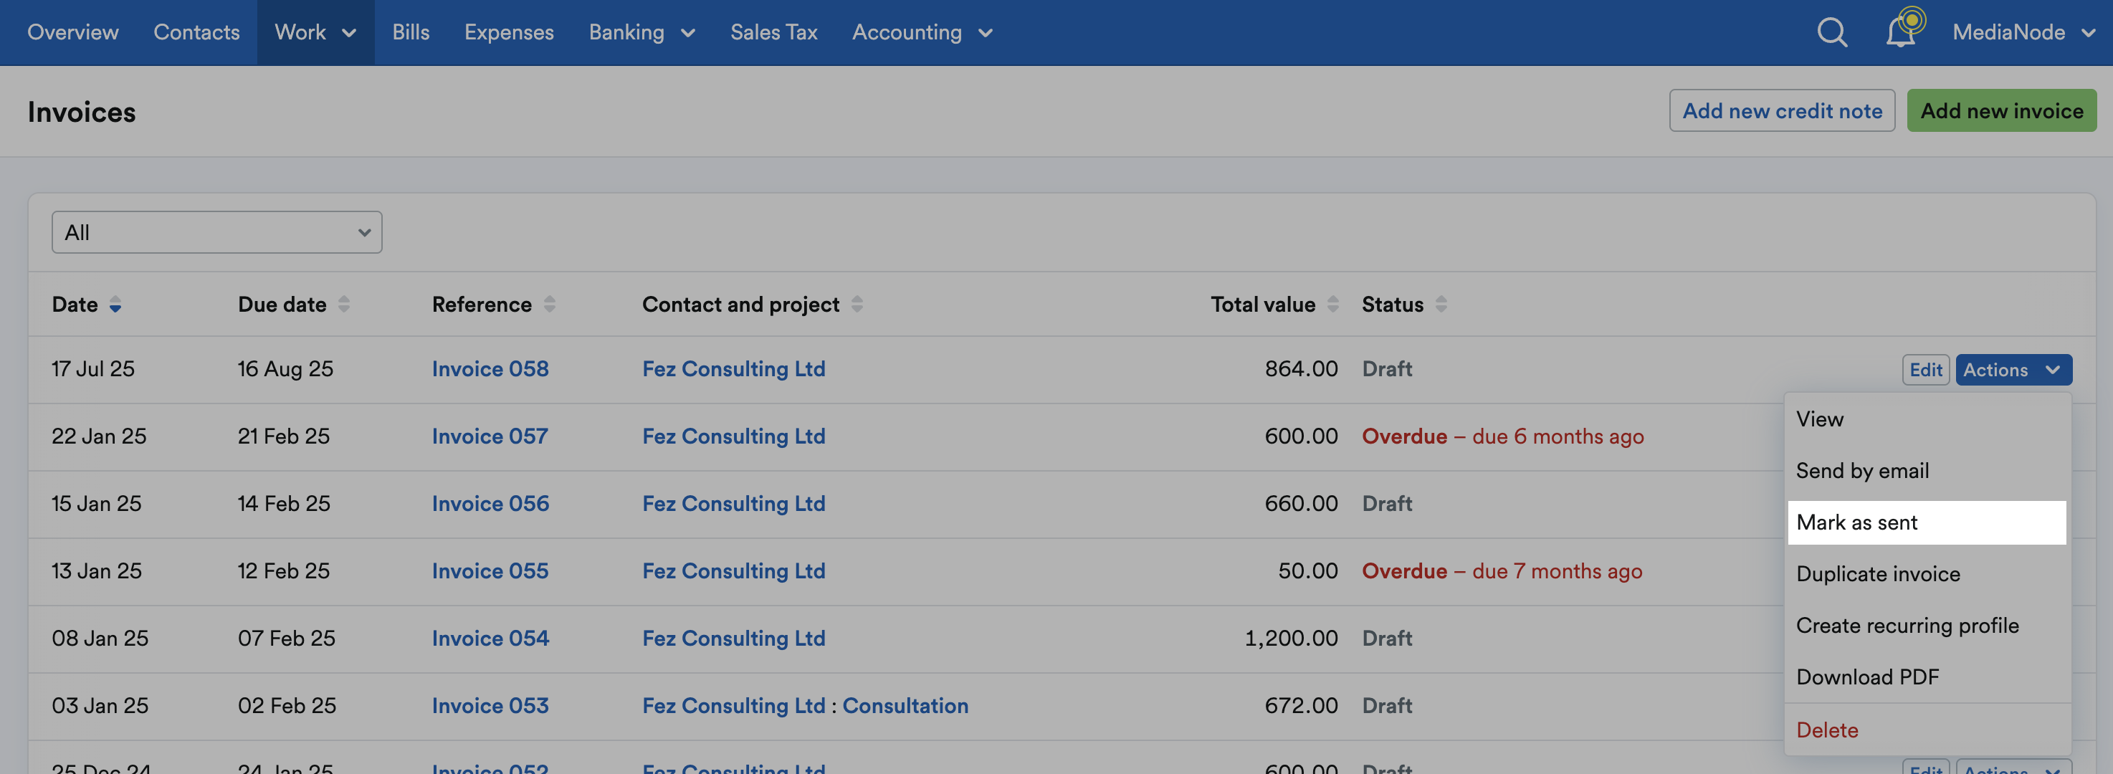Select Download PDF from Actions menu
This screenshot has width=2113, height=774.
point(1867,677)
